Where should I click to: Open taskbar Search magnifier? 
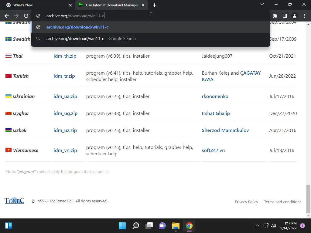click(136, 226)
